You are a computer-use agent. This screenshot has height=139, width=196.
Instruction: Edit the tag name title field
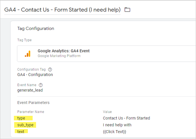click(x=62, y=10)
